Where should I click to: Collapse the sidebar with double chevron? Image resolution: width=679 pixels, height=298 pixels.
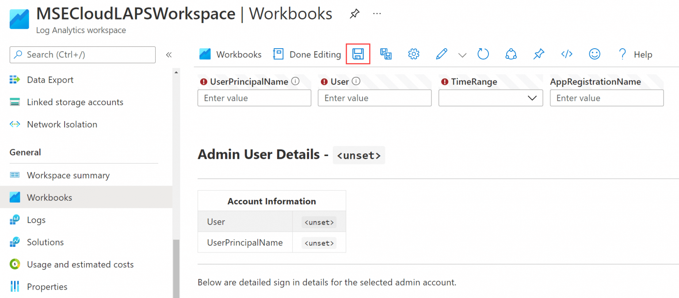tap(169, 55)
